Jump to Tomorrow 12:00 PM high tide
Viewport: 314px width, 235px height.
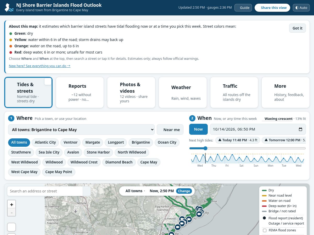[284, 140]
